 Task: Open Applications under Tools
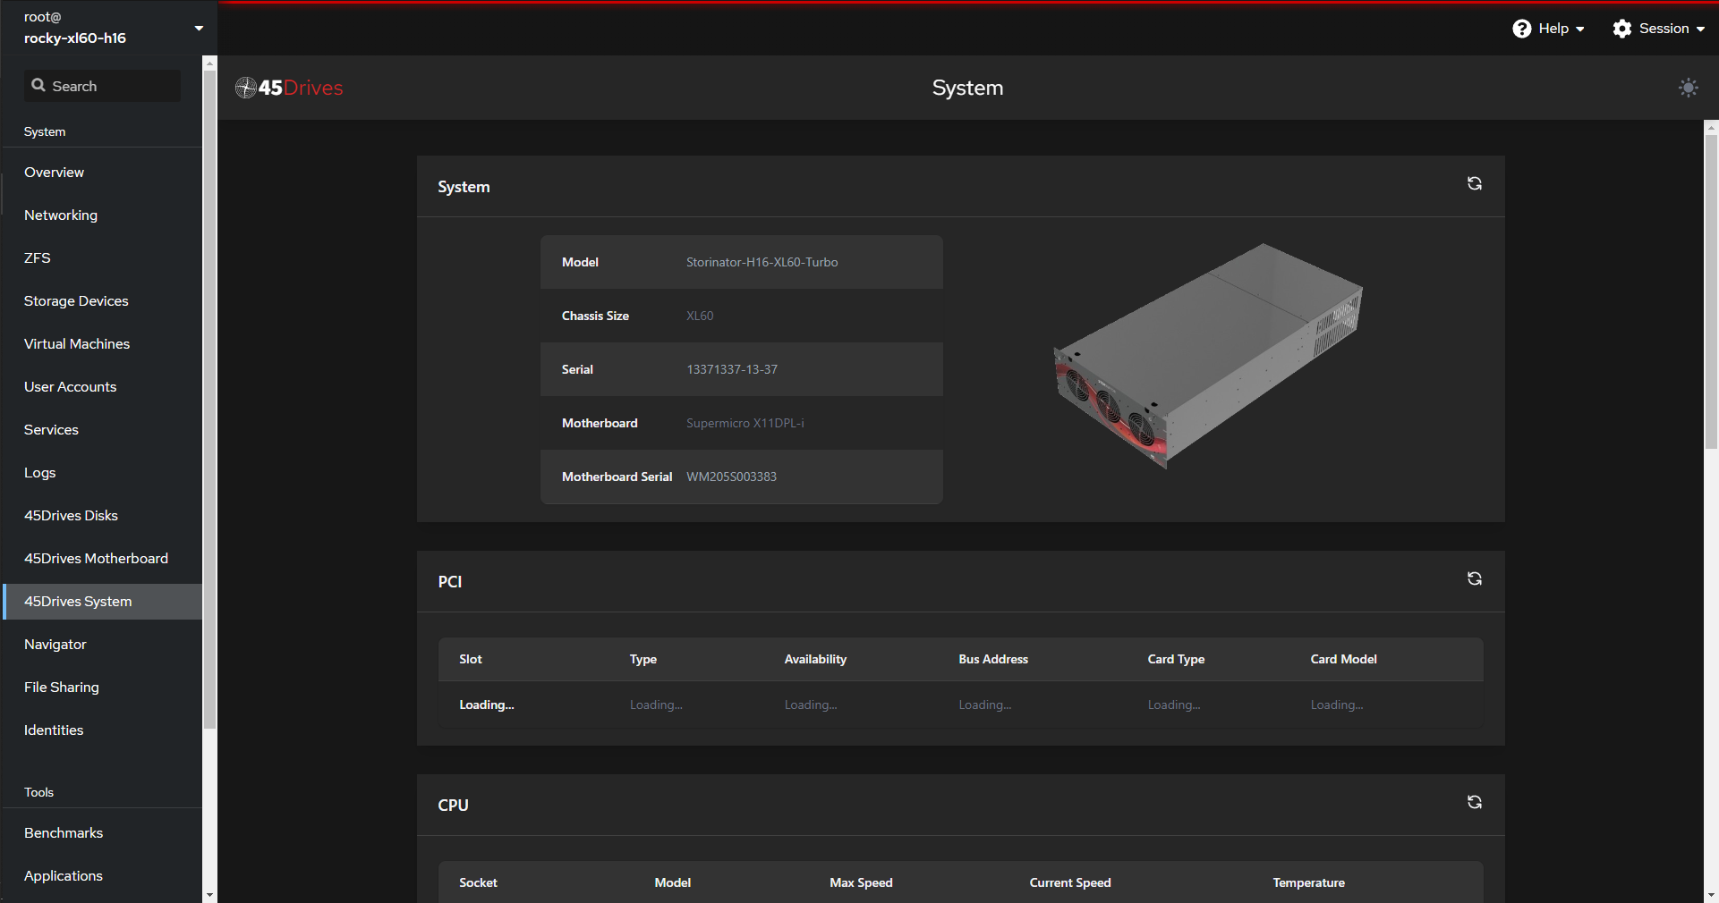[x=103, y=876]
